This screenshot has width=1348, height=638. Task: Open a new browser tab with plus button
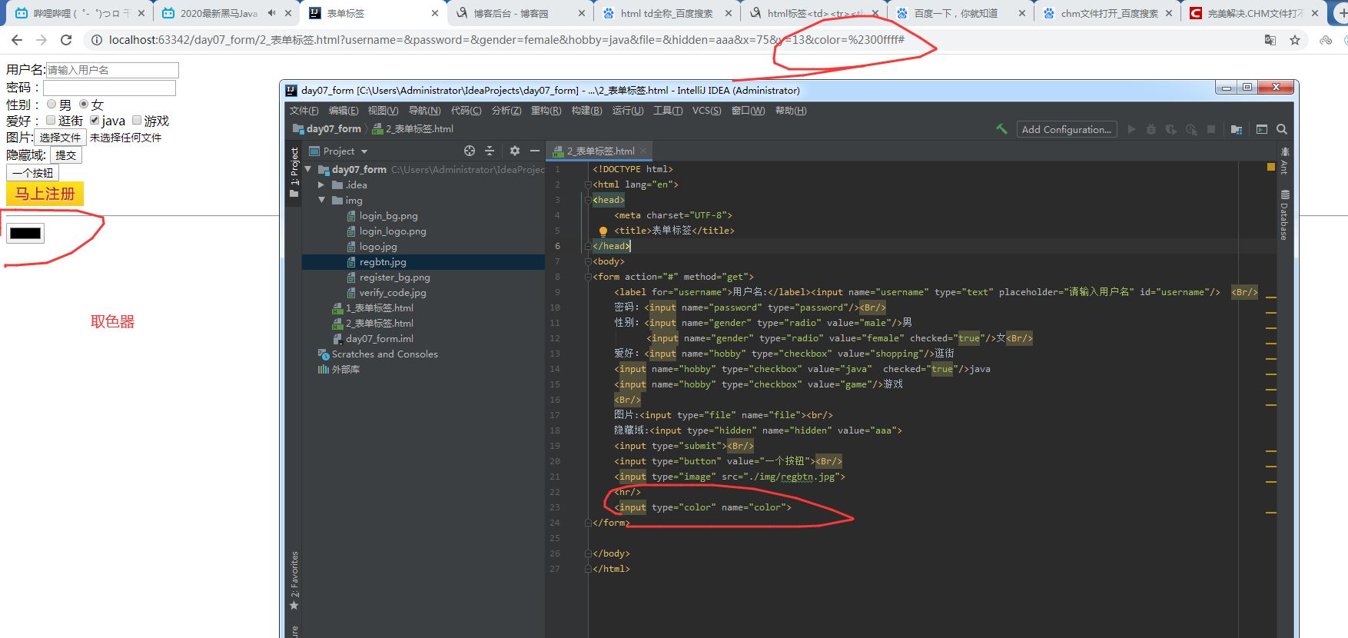(x=1342, y=13)
